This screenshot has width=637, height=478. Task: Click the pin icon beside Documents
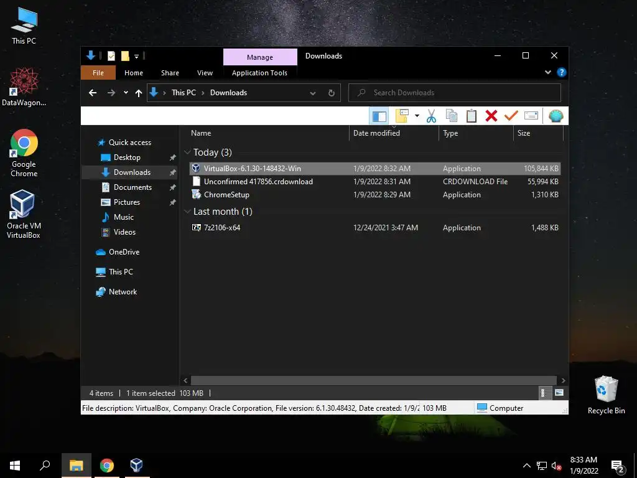[x=173, y=187]
